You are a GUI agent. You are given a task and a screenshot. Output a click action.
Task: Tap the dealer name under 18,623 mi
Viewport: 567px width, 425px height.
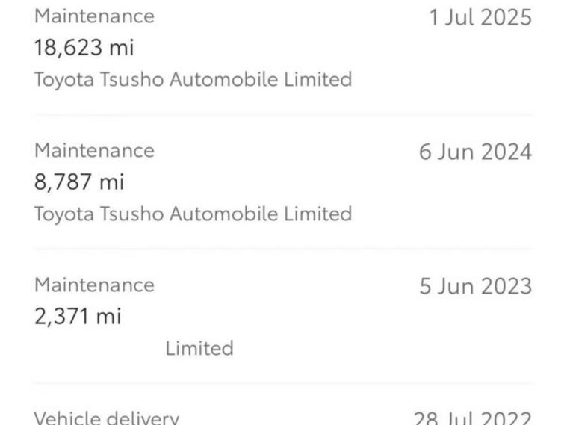pyautogui.click(x=193, y=79)
